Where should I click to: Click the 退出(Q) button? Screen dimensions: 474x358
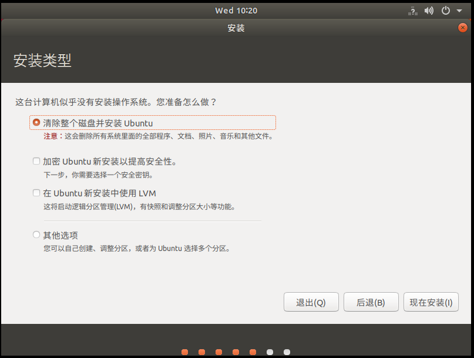click(x=311, y=302)
